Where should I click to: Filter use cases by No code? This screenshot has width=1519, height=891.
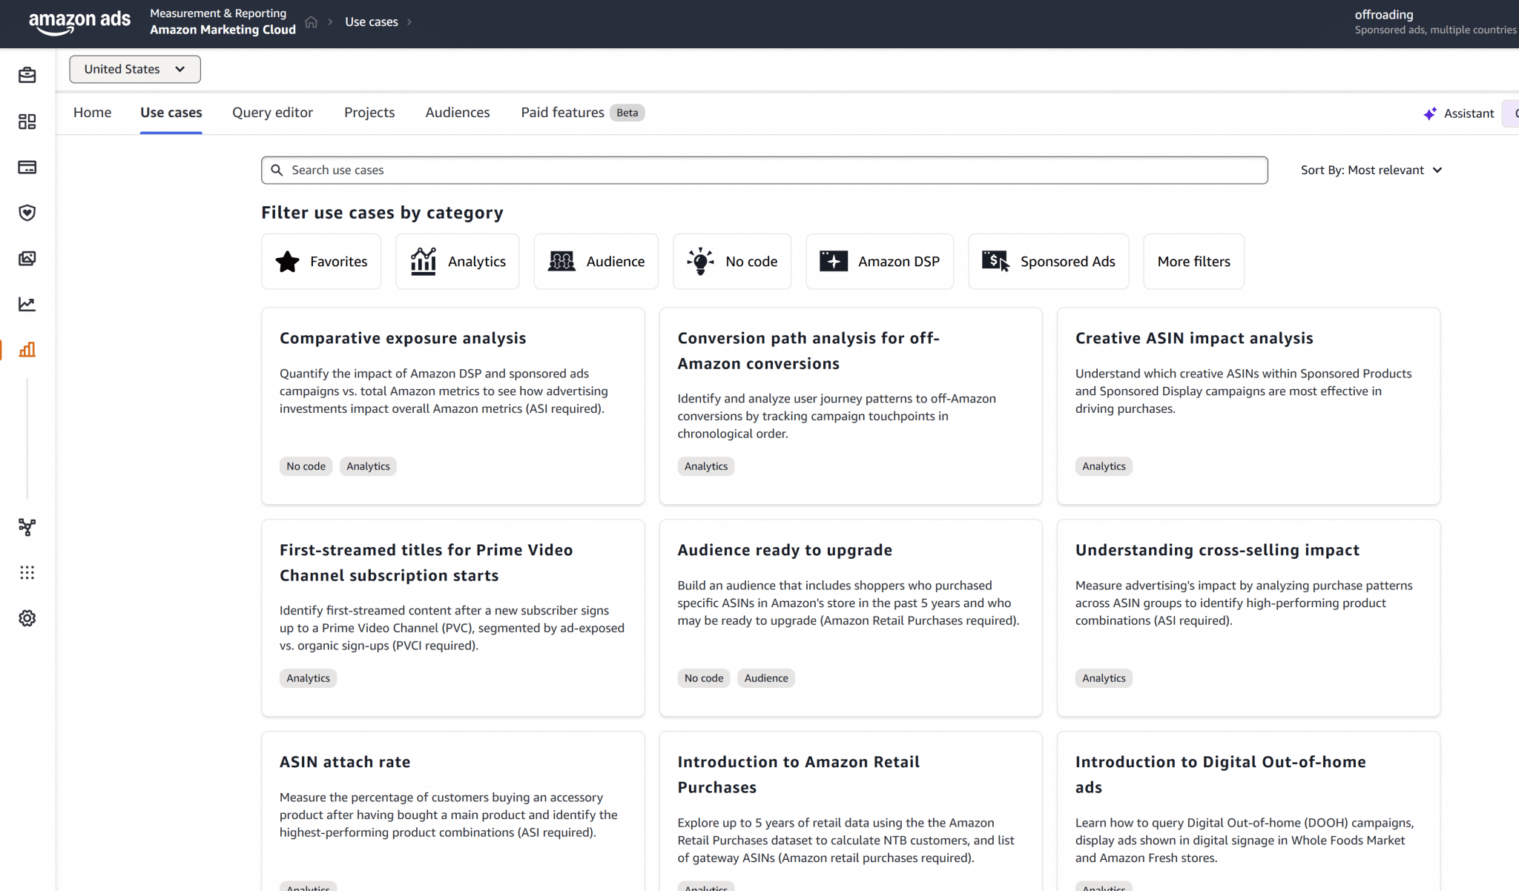tap(732, 262)
